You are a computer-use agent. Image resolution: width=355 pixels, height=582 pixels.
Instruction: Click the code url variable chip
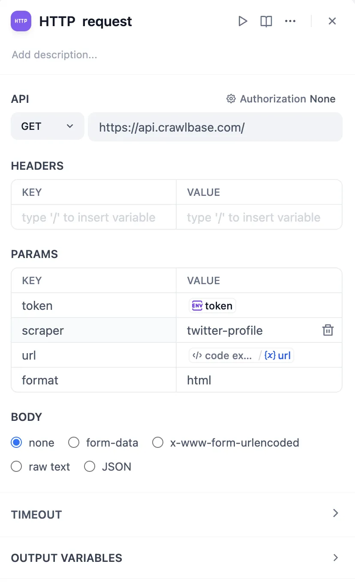[241, 355]
